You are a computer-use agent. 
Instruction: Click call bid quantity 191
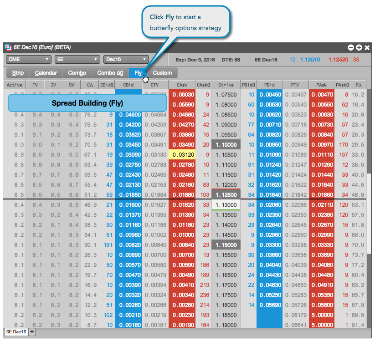click(x=108, y=245)
